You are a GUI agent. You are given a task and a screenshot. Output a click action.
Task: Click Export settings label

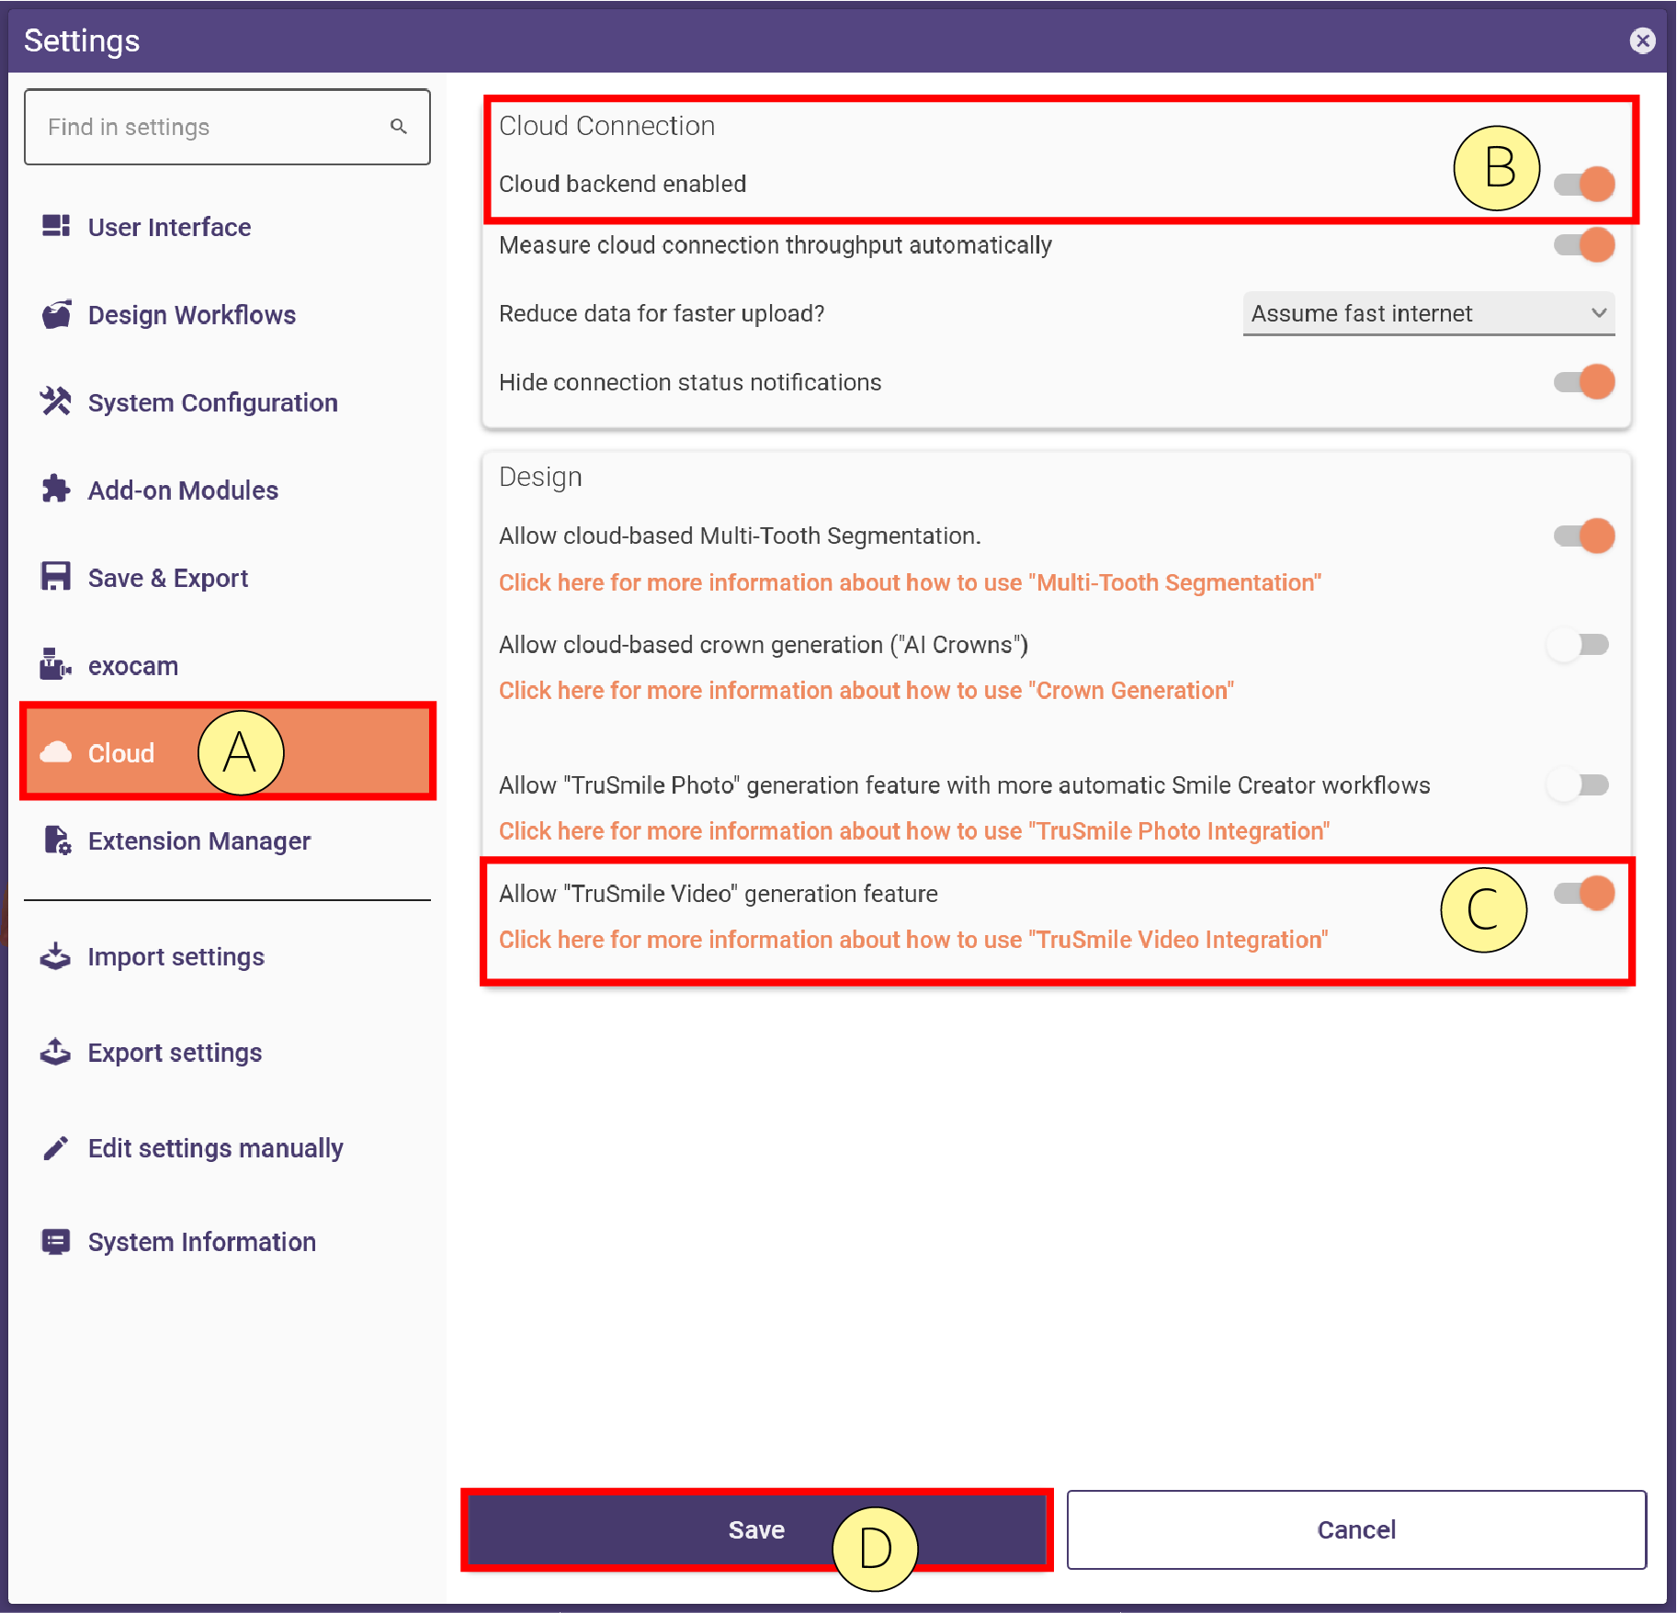click(175, 1052)
